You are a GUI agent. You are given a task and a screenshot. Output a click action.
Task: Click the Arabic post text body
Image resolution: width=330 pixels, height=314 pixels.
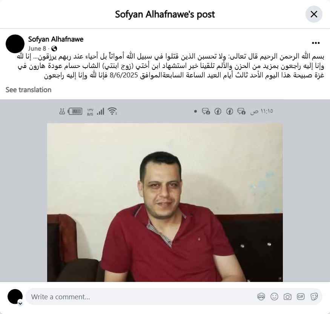coord(170,66)
